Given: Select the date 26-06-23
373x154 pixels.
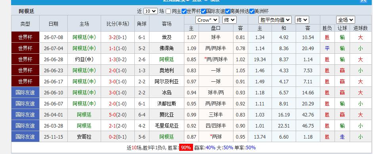Looking at the screenshot, I should pos(54,70).
